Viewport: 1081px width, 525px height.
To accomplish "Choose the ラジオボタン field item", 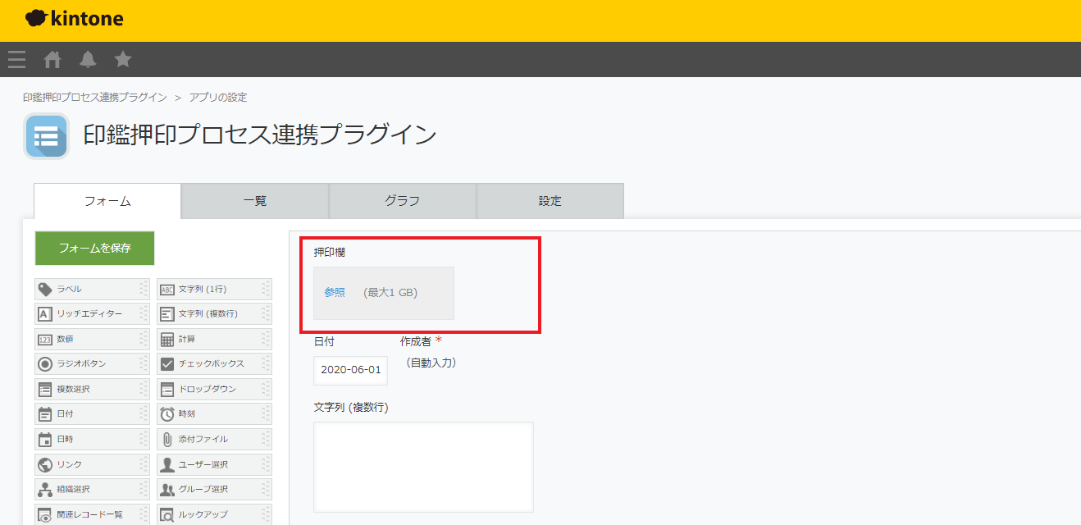I will click(x=92, y=363).
